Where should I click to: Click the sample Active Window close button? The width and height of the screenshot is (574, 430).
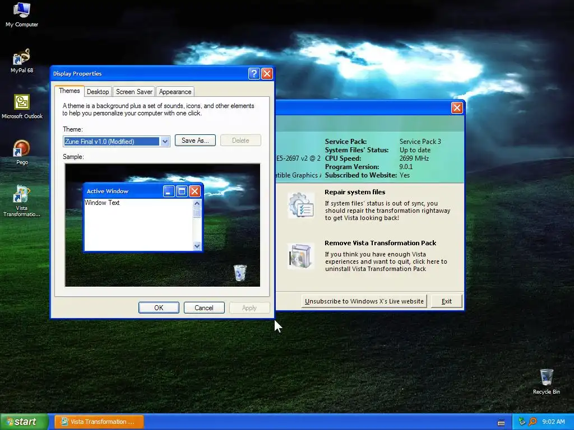[x=195, y=191]
